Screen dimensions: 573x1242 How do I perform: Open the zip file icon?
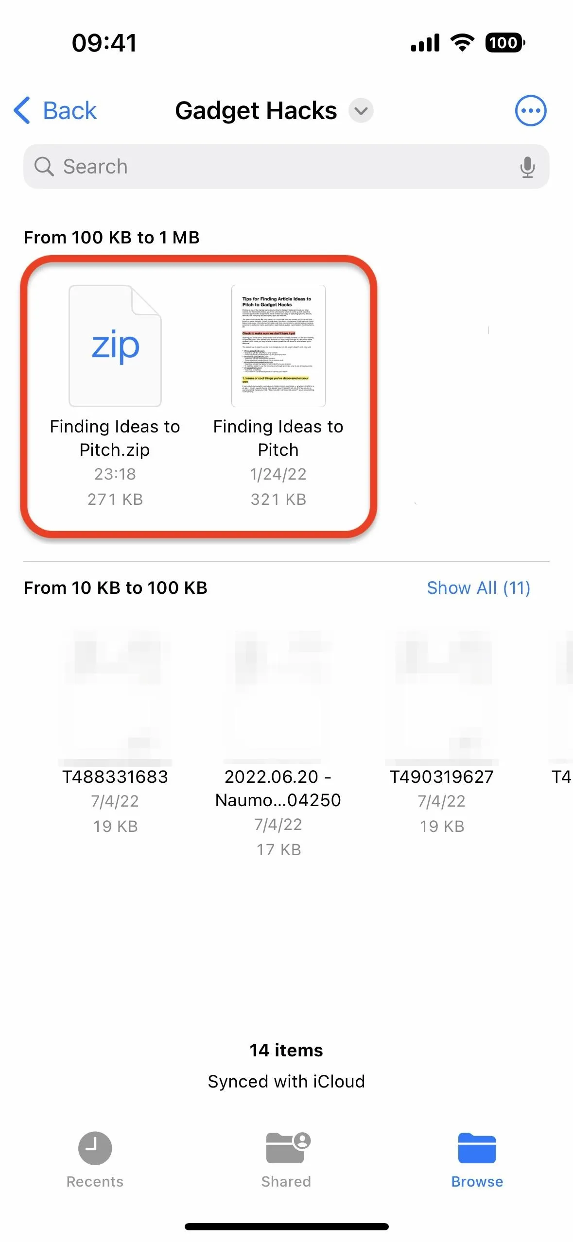tap(115, 345)
